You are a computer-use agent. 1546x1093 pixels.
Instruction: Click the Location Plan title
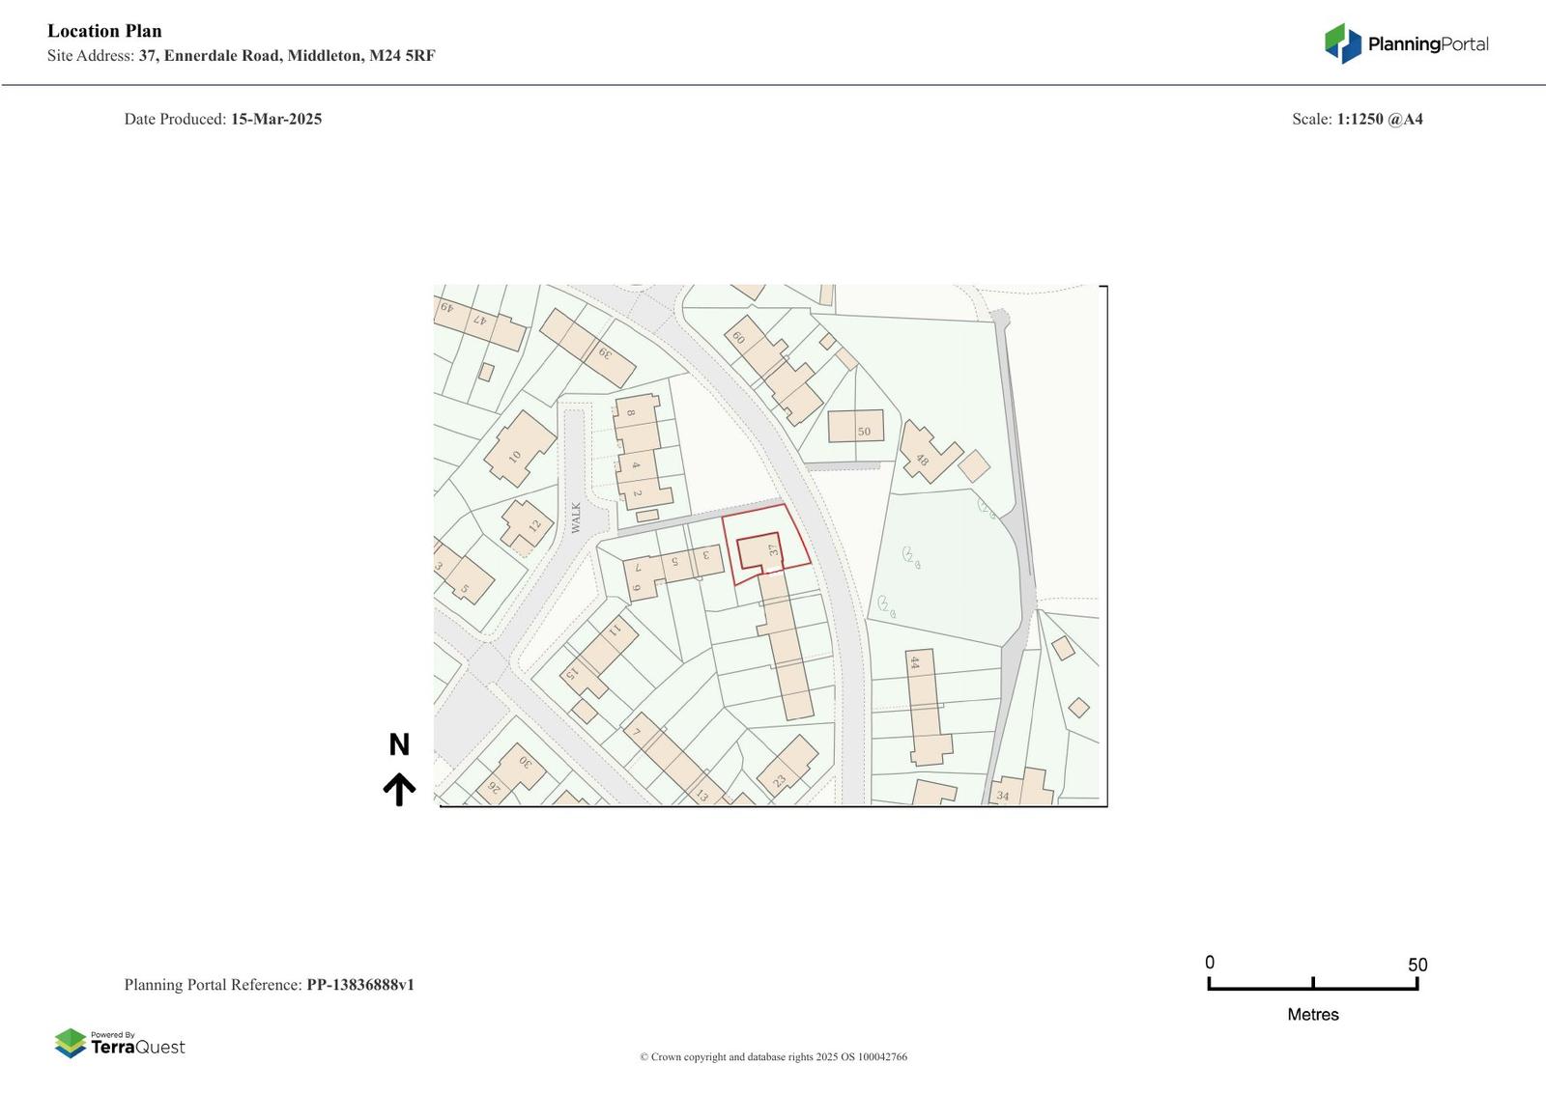coord(104,31)
